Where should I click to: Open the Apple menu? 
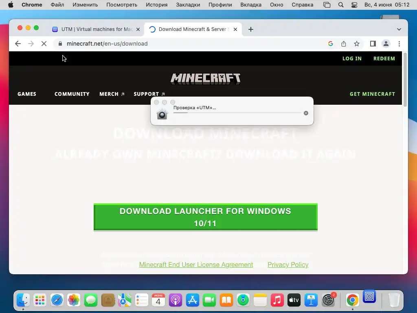(x=11, y=5)
